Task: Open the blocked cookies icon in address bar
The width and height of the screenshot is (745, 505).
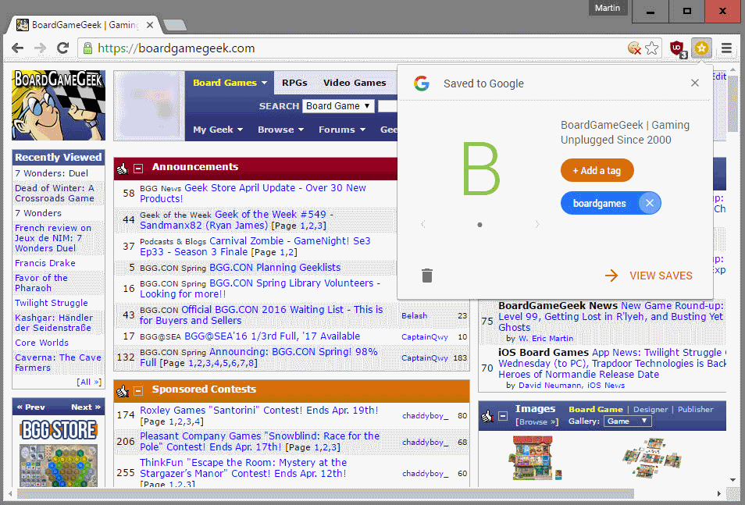Action: 634,48
